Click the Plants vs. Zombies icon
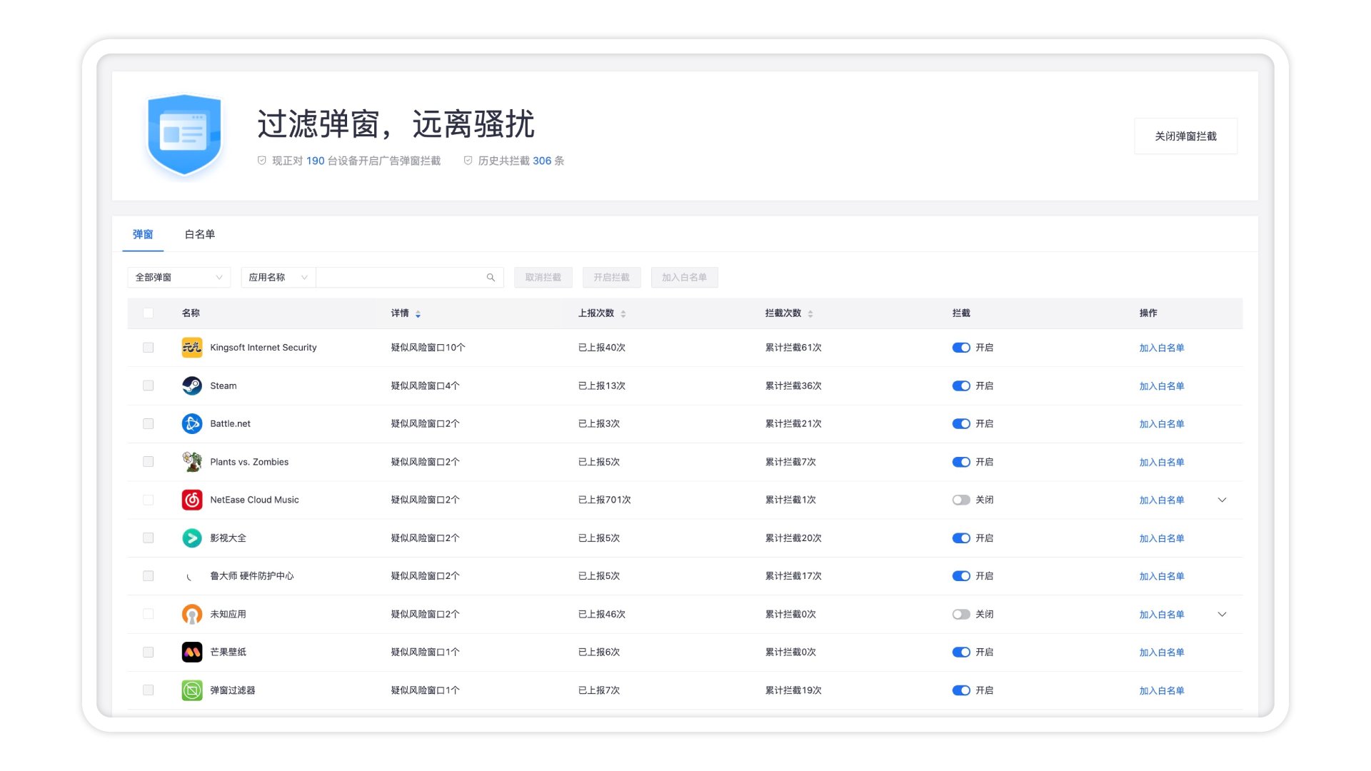This screenshot has height=771, width=1371. [x=191, y=462]
